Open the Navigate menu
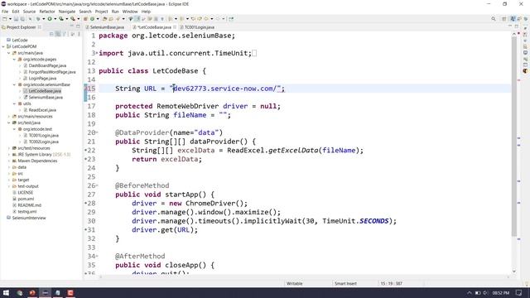The width and height of the screenshot is (530, 298). (x=67, y=12)
